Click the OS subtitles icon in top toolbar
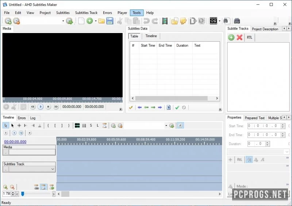 coord(213,21)
